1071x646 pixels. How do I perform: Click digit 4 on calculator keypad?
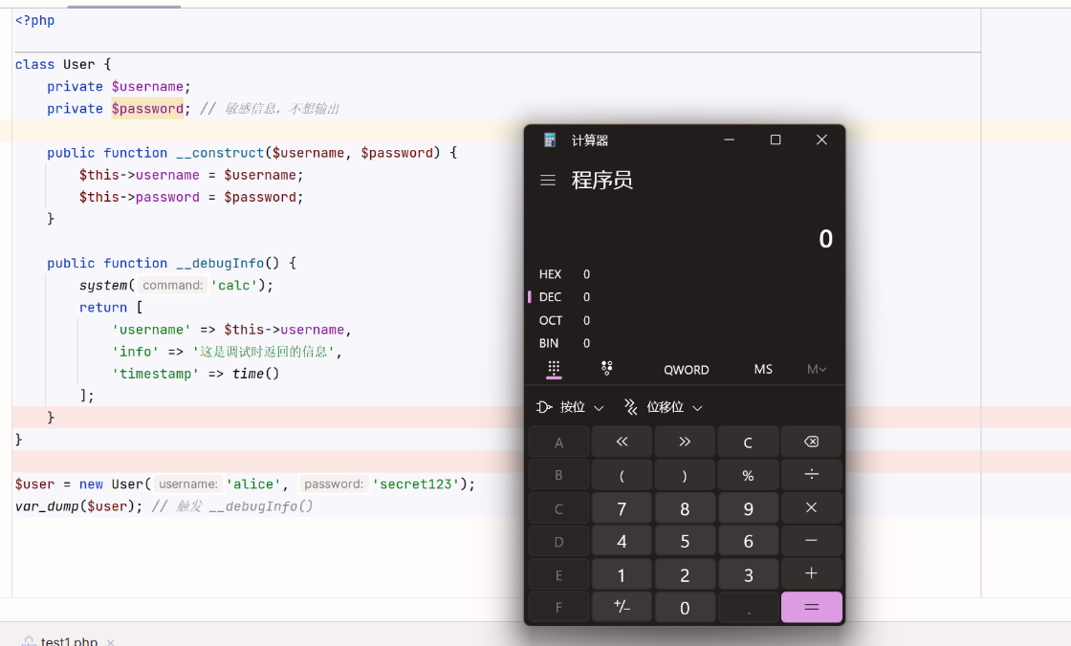(622, 541)
